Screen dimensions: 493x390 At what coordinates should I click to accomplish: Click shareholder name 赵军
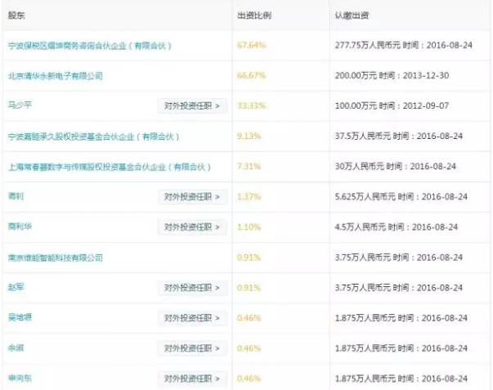click(x=14, y=288)
